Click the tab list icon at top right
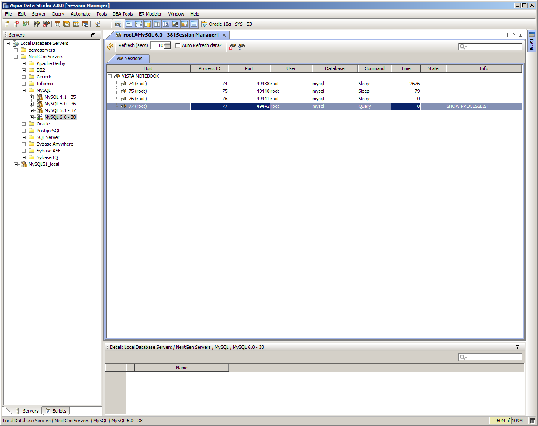Screen dimensions: 538x426 [520, 35]
